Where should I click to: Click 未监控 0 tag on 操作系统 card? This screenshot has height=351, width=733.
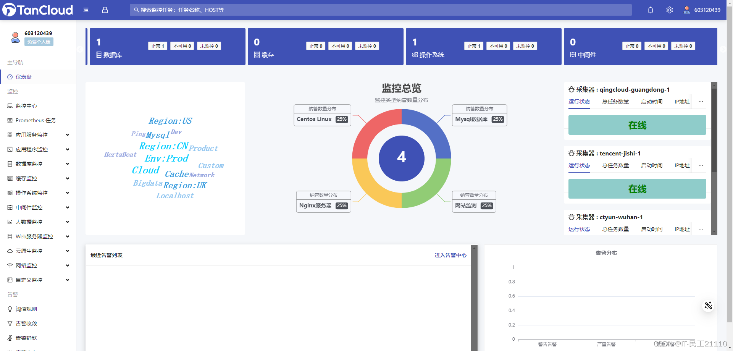pos(525,46)
